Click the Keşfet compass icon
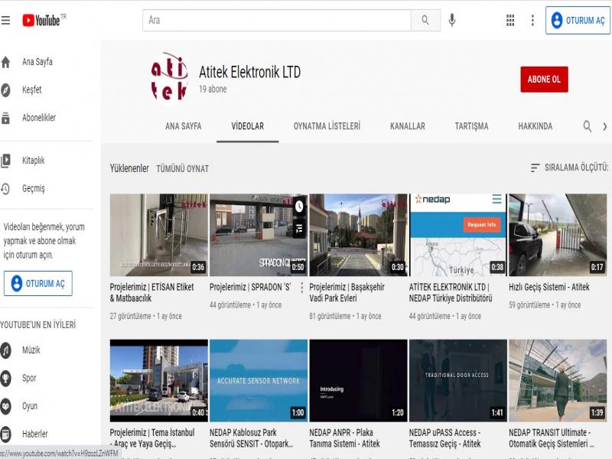 click(5, 90)
